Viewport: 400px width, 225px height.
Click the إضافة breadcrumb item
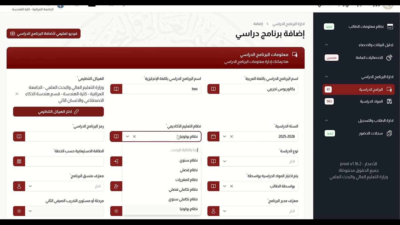(258, 24)
